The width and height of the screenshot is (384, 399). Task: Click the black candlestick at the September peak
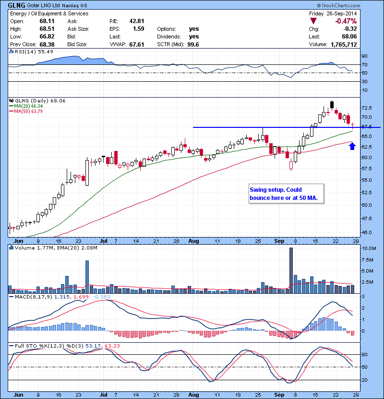pyautogui.click(x=332, y=104)
